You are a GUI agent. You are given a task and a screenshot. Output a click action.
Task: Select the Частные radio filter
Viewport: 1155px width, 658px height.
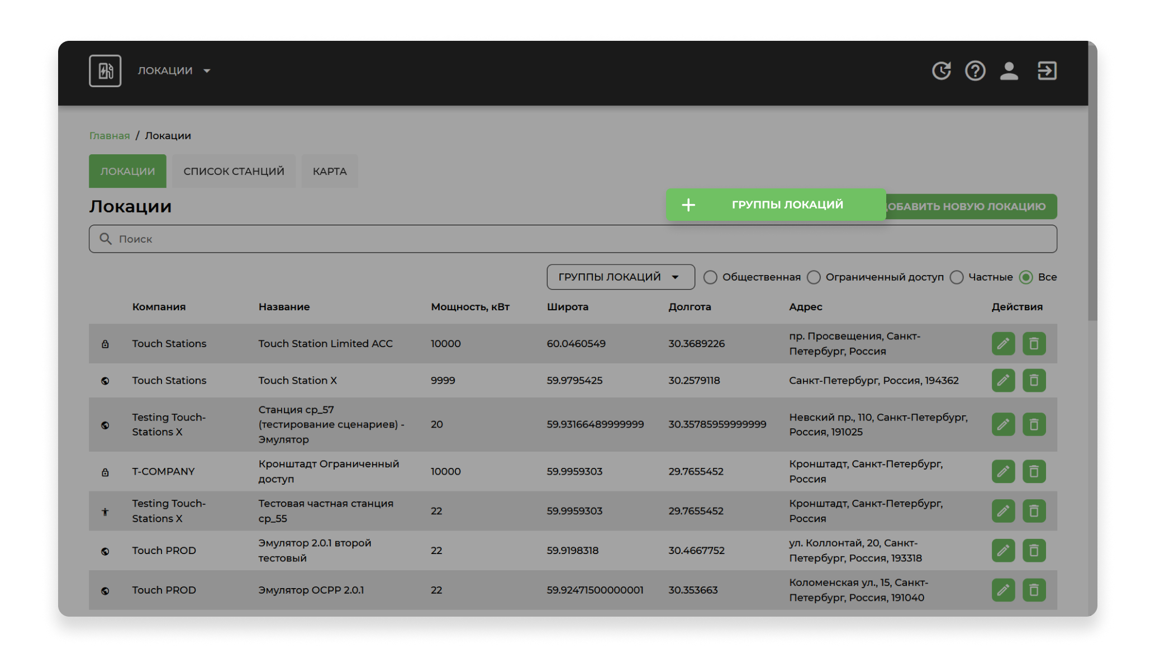click(x=957, y=277)
